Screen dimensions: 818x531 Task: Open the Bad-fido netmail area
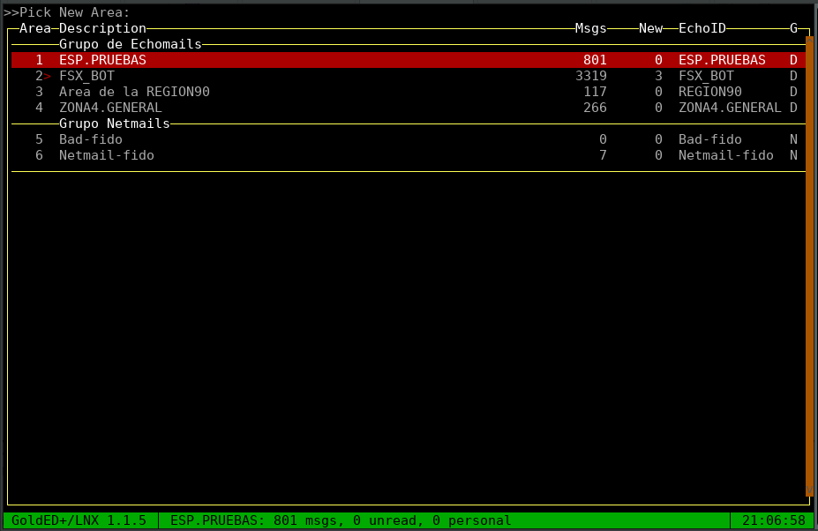pos(91,139)
